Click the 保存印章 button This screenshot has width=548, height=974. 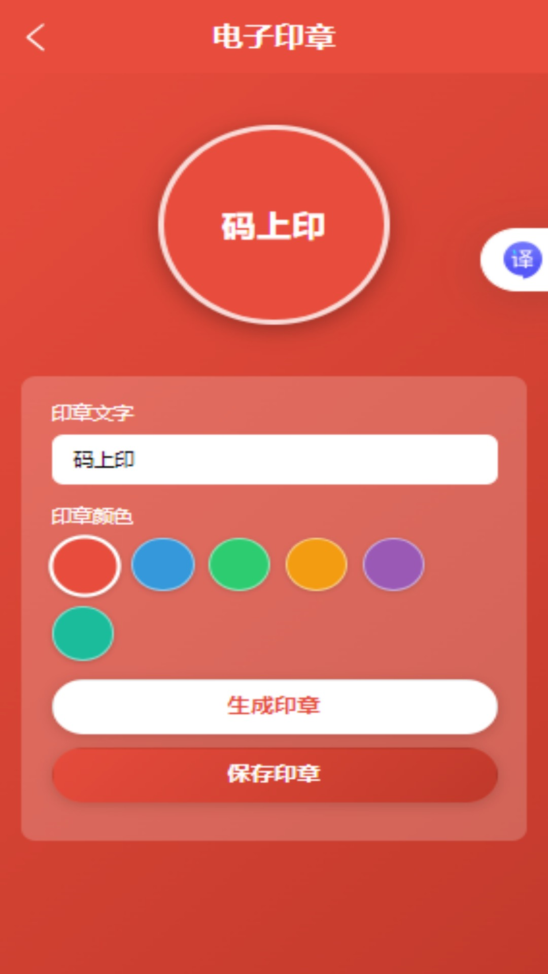tap(275, 775)
